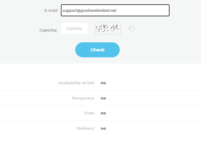Viewport: 201px width, 141px height.
Task: Click the 'no' value beside Temporary
Action: click(103, 98)
